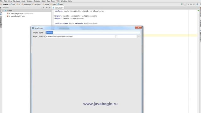The height and width of the screenshot is (113, 201).
Task: Select the src folder breadcrumb
Action: pos(13,4)
